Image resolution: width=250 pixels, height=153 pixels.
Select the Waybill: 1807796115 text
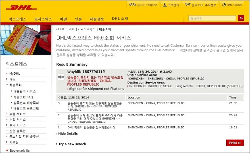coord(86,71)
